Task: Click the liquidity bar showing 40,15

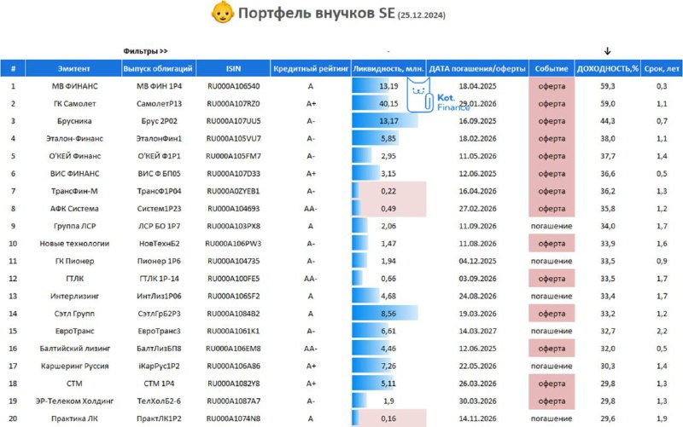Action: 388,103
